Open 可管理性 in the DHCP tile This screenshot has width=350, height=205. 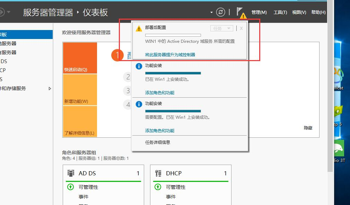[176, 187]
